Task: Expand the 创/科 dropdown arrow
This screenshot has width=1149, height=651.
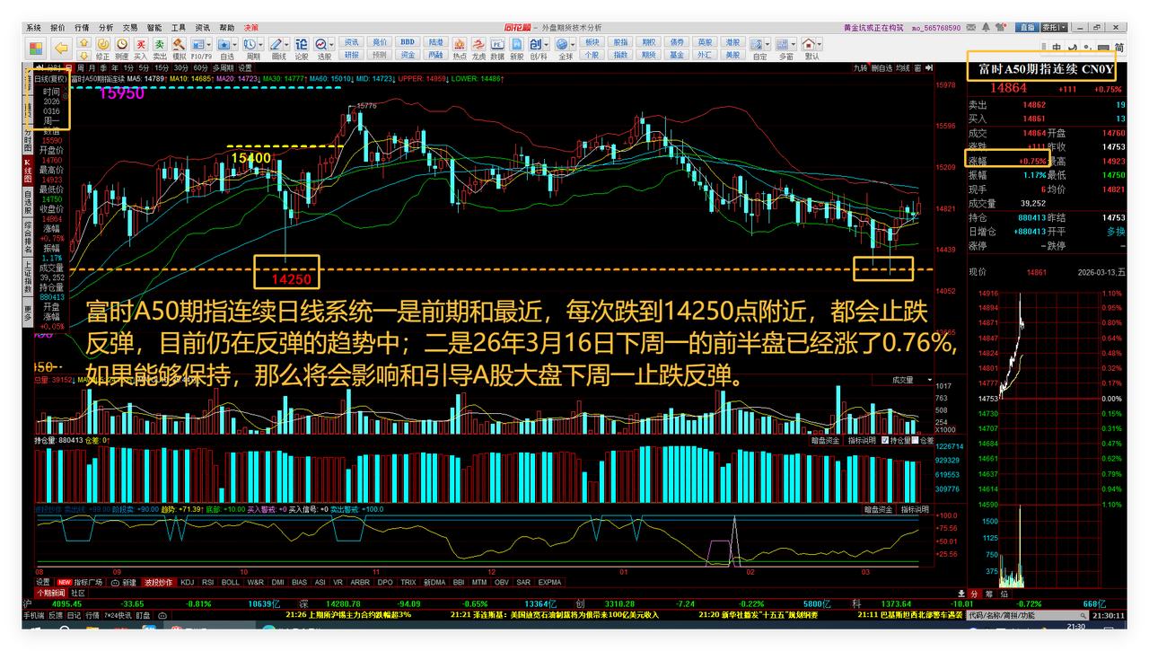Action: (548, 44)
